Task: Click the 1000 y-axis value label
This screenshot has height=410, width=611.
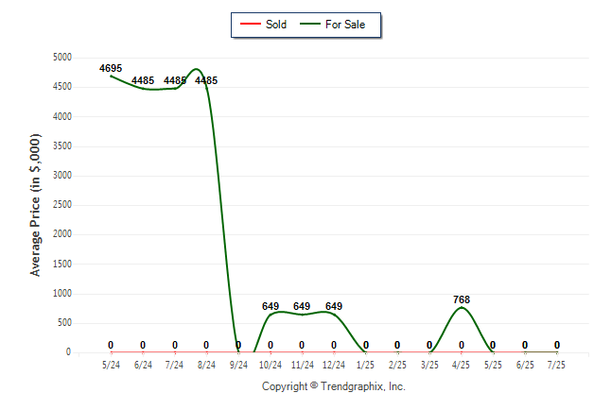Action: click(62, 293)
